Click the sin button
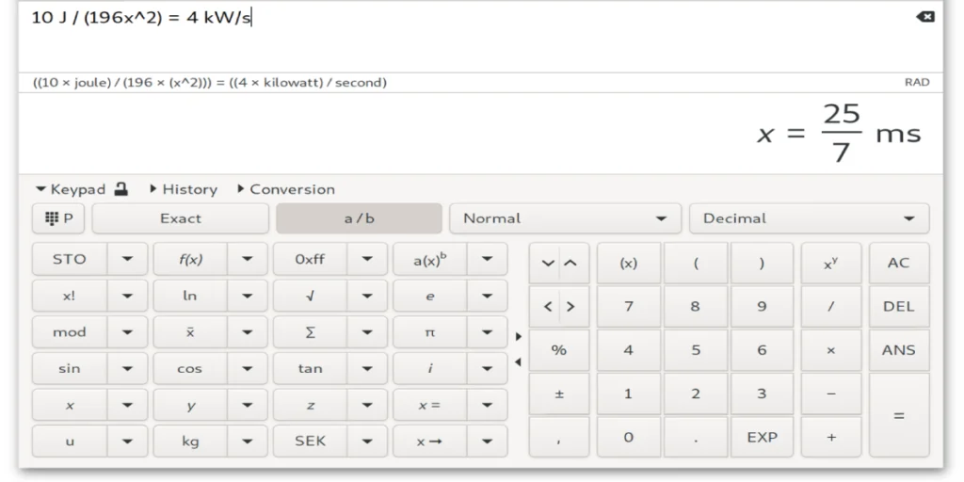Viewport: 964px width, 482px height. click(x=70, y=368)
